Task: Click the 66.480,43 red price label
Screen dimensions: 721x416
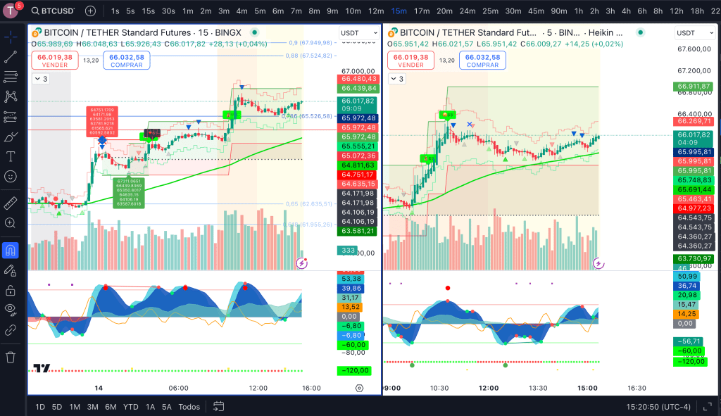Action: click(x=358, y=79)
